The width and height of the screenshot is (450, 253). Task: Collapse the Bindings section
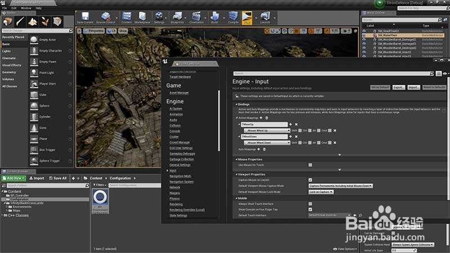point(237,105)
